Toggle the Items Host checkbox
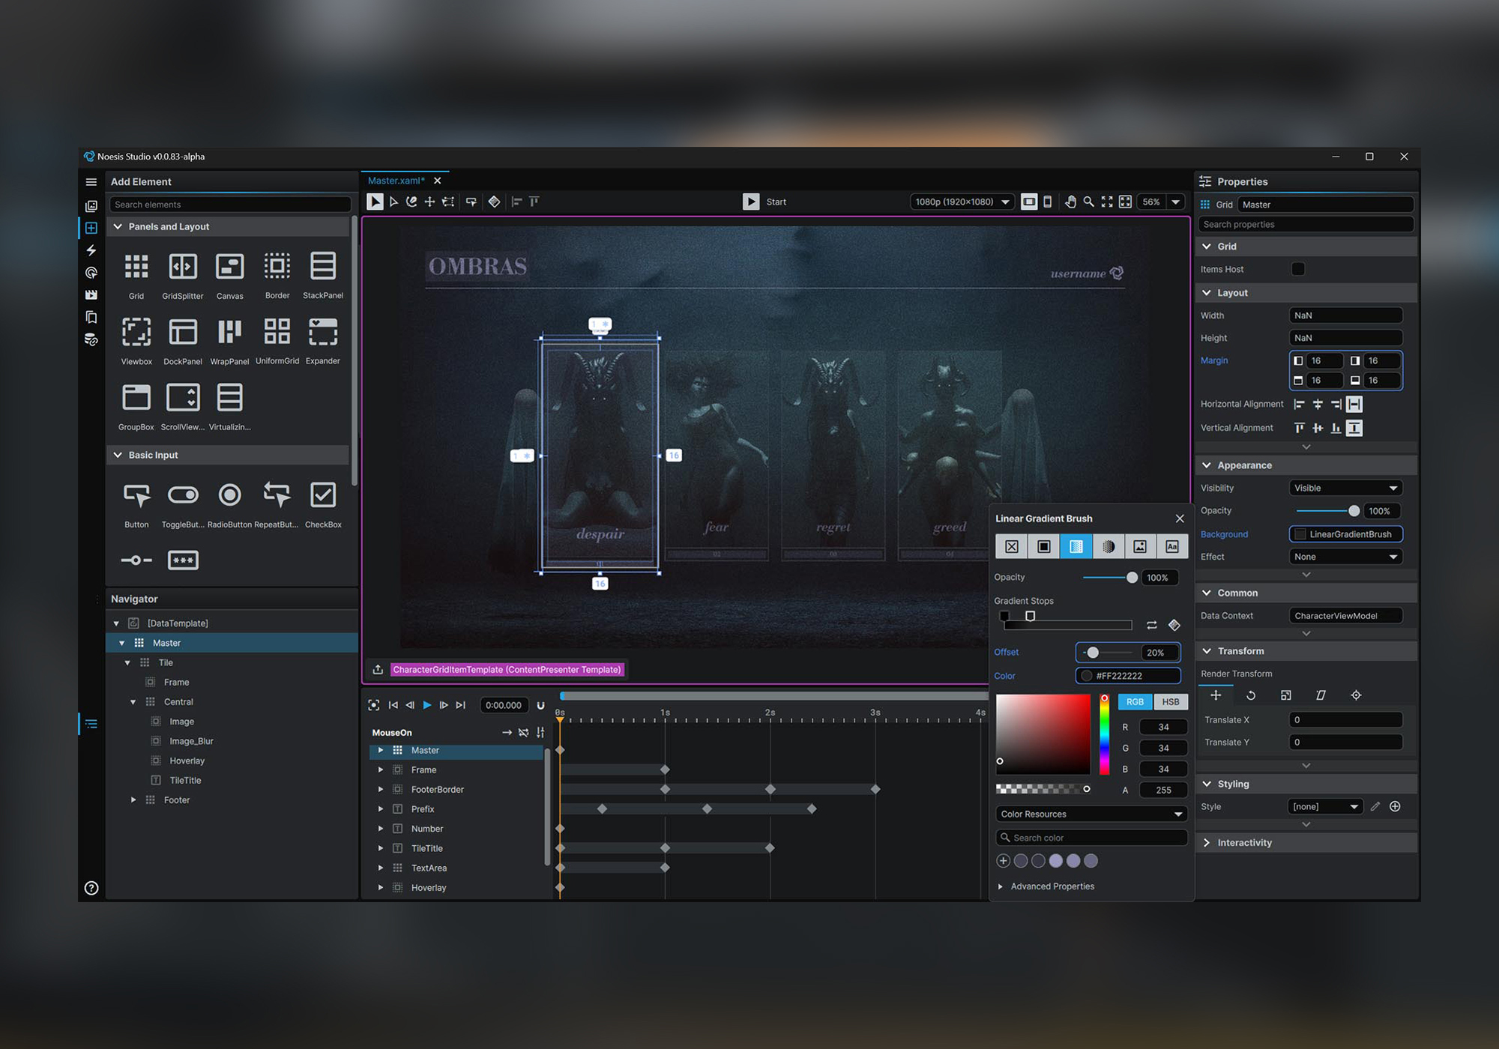This screenshot has height=1049, width=1499. [1297, 269]
